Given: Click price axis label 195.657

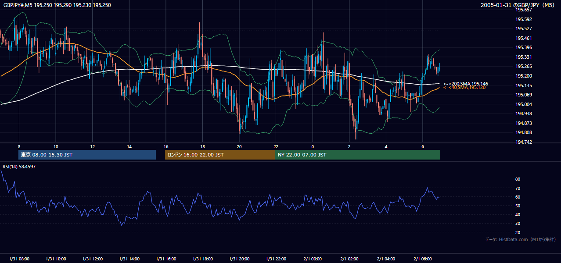Looking at the screenshot, I should 523,10.
